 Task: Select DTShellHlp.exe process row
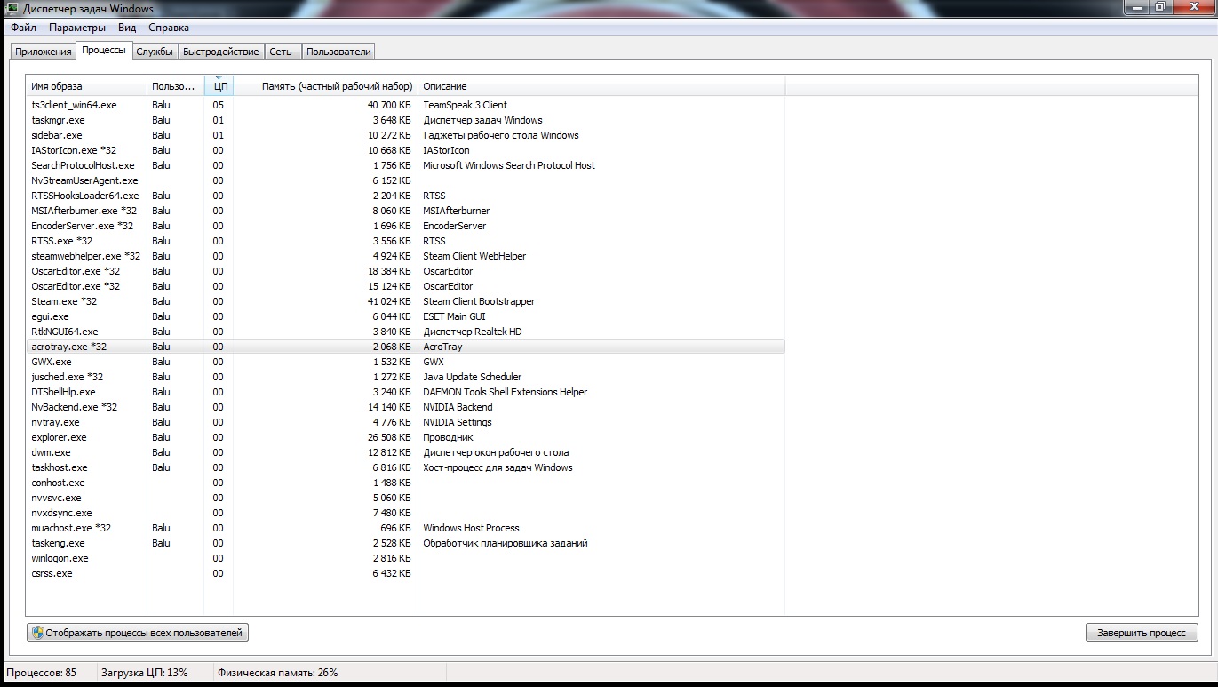click(406, 392)
